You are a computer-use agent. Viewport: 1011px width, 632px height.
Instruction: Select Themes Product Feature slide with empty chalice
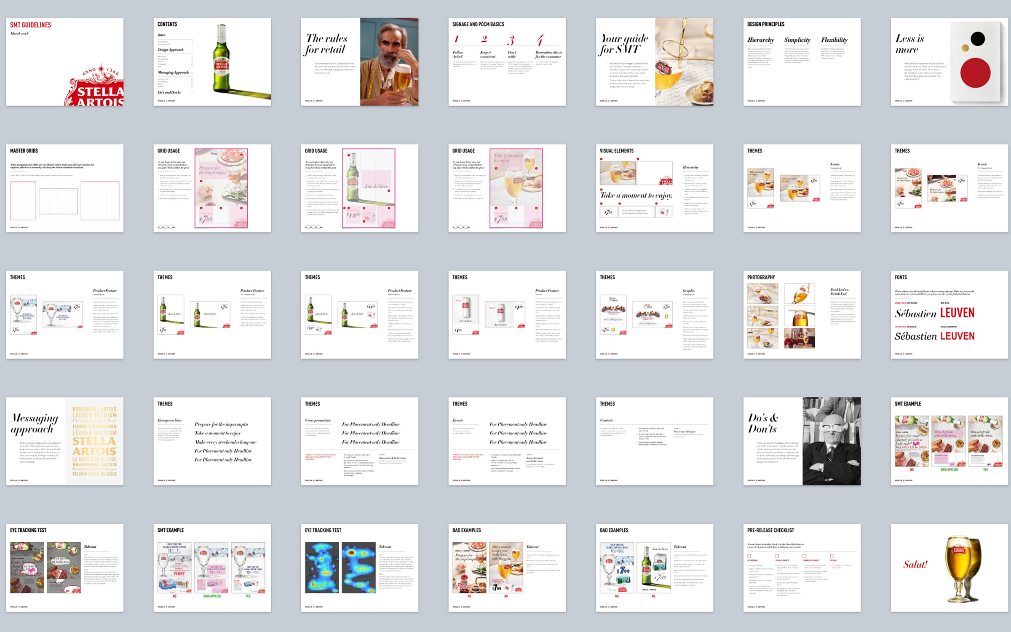coord(65,315)
